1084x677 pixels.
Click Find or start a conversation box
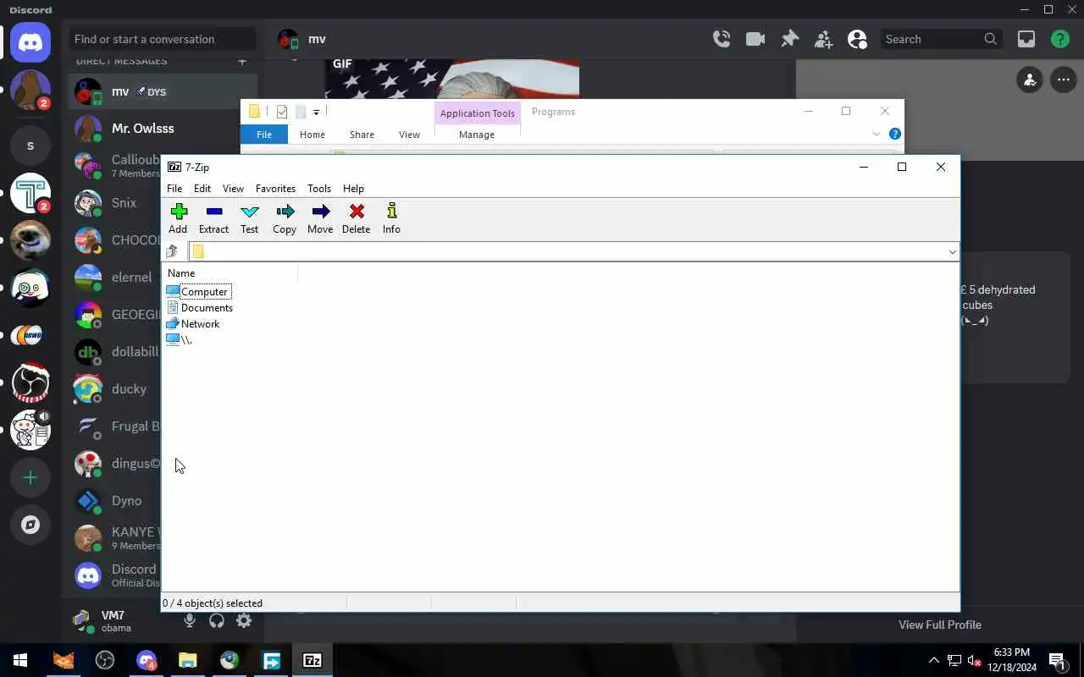[161, 39]
